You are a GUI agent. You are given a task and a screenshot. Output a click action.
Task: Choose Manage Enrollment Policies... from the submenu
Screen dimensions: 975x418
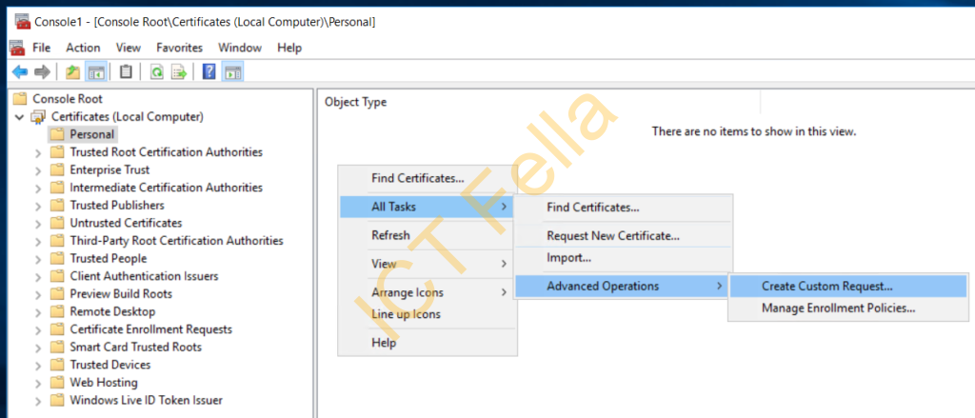coord(848,308)
